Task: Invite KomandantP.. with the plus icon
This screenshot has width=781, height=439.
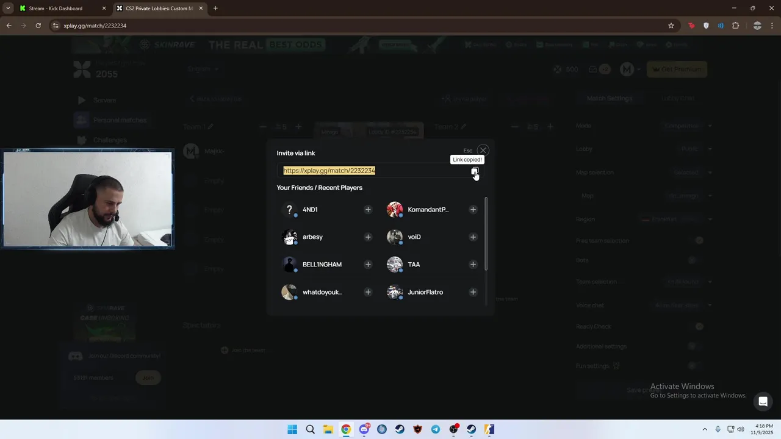Action: 473,210
